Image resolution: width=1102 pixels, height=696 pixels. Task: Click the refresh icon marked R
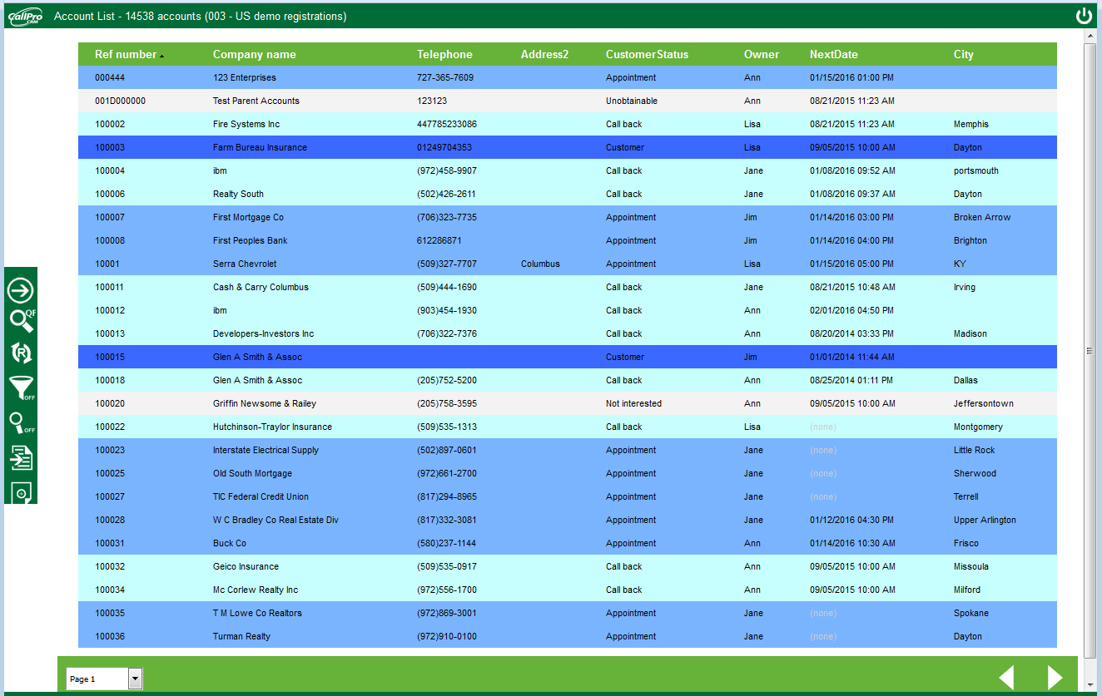(x=21, y=353)
